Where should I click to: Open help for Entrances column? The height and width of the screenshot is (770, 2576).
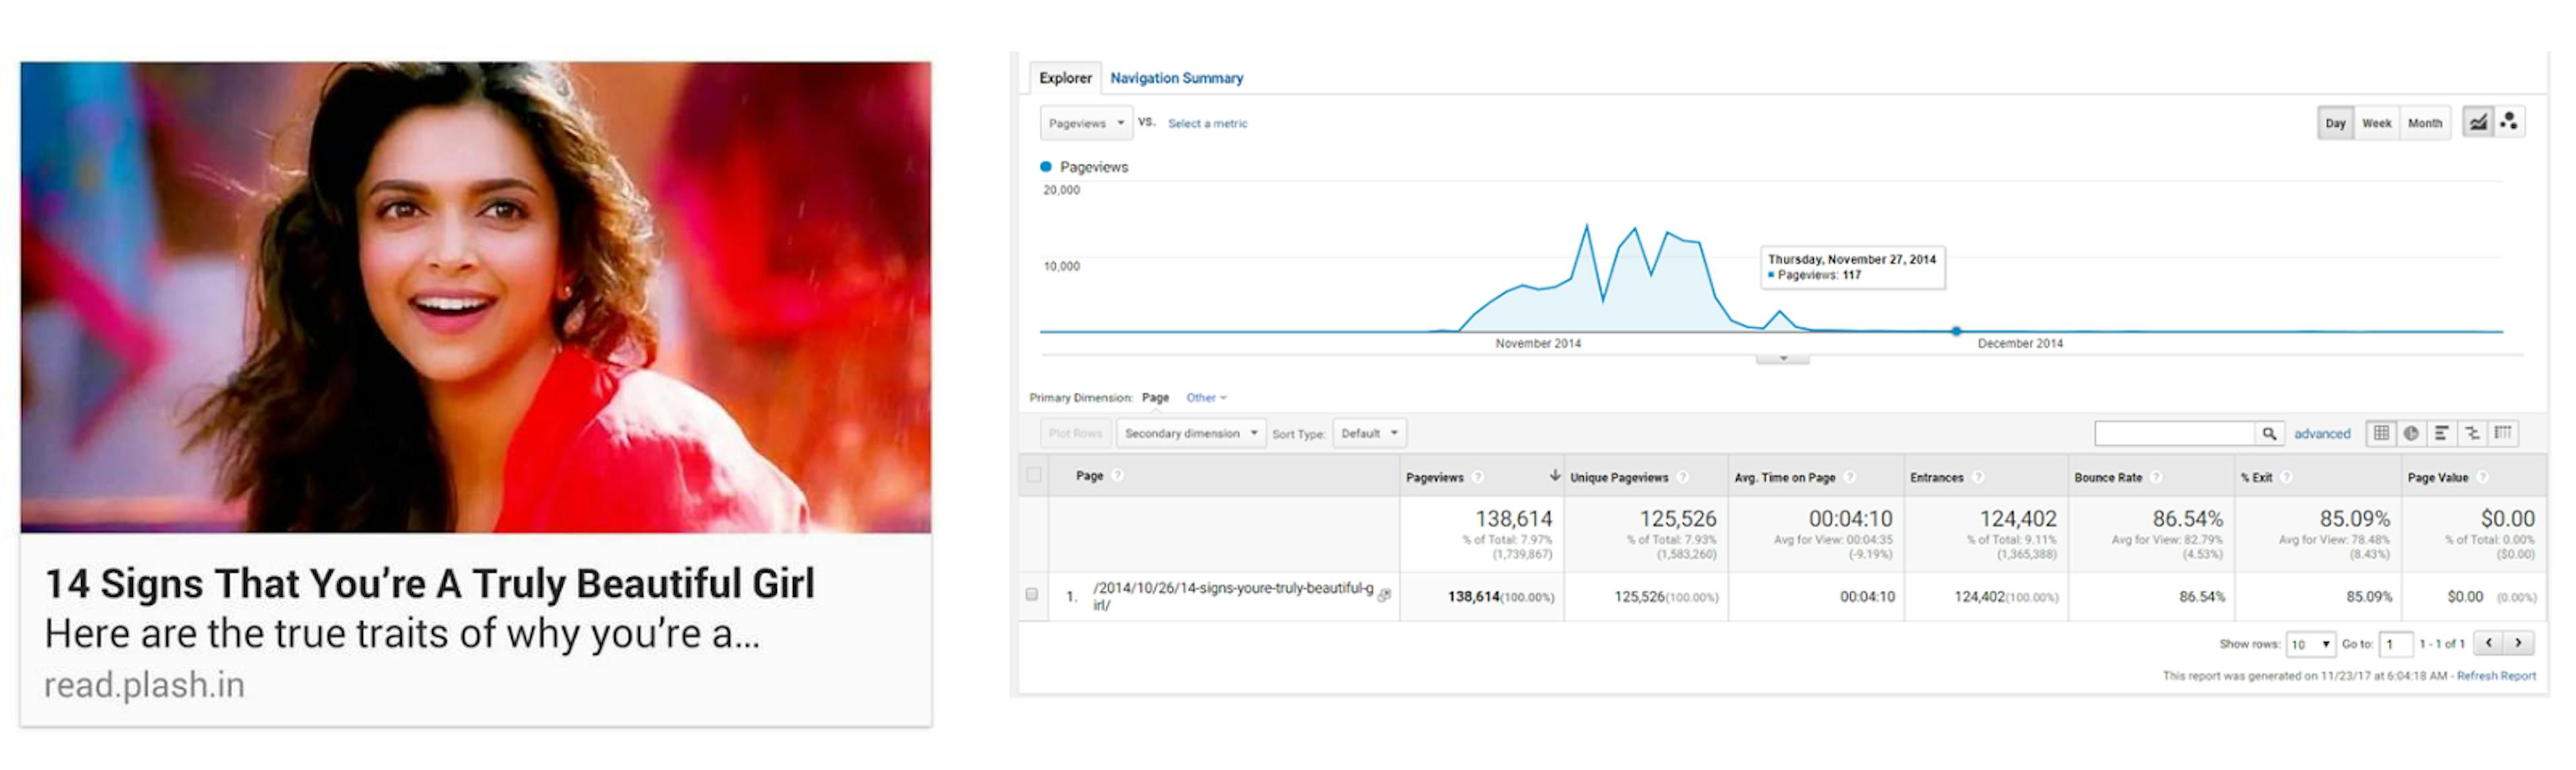tap(1977, 477)
